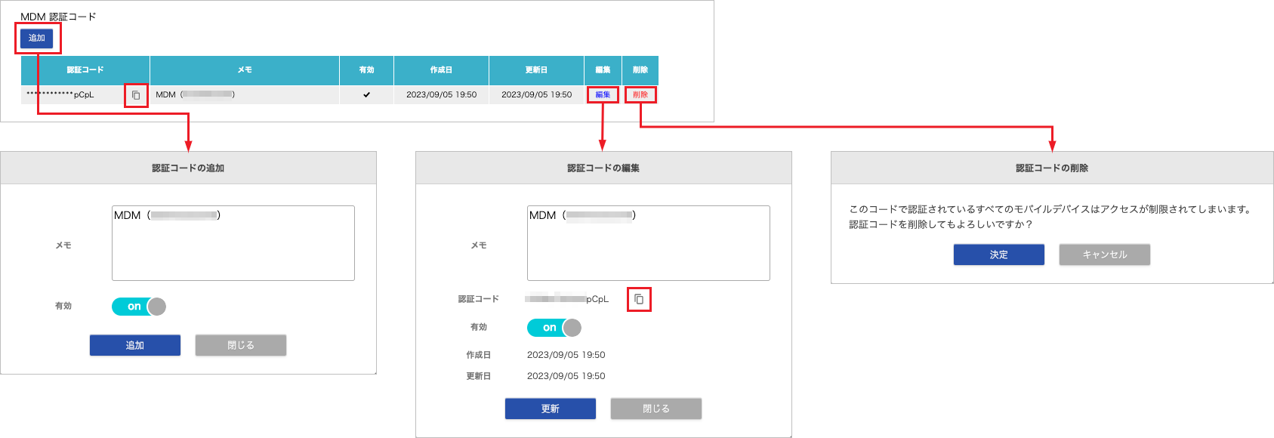Click the 更新日 column header
The height and width of the screenshot is (438, 1274).
coord(536,70)
